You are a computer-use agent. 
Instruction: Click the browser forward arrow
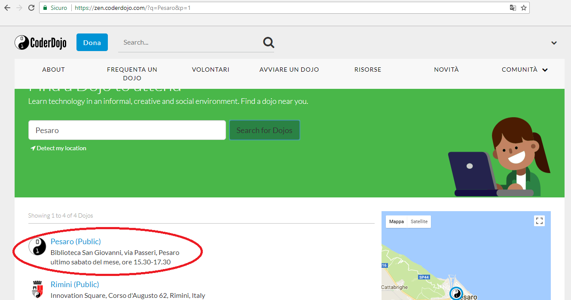pyautogui.click(x=19, y=8)
